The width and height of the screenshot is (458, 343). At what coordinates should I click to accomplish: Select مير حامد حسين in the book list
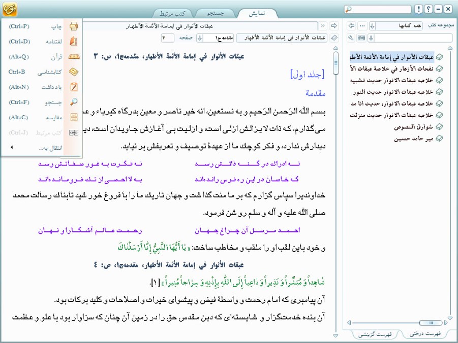(x=414, y=139)
